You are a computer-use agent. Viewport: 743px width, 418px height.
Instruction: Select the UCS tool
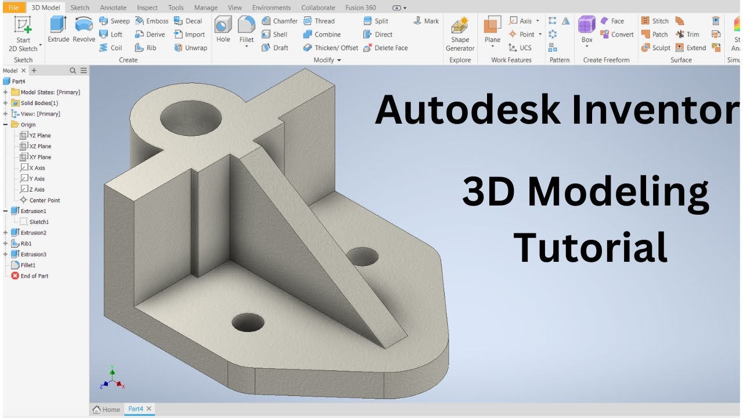(520, 48)
